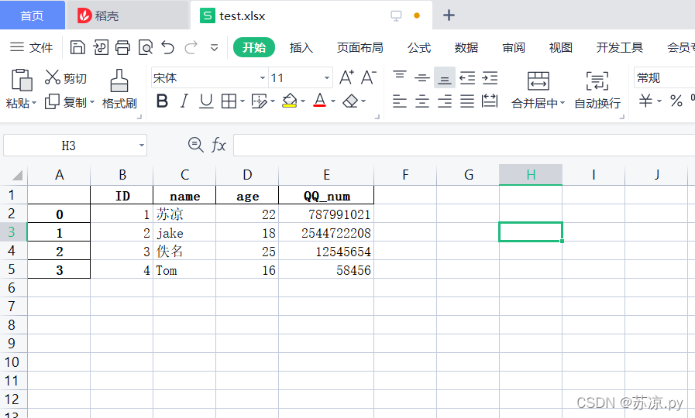
Task: Open the 文件 file menu
Action: coord(31,47)
